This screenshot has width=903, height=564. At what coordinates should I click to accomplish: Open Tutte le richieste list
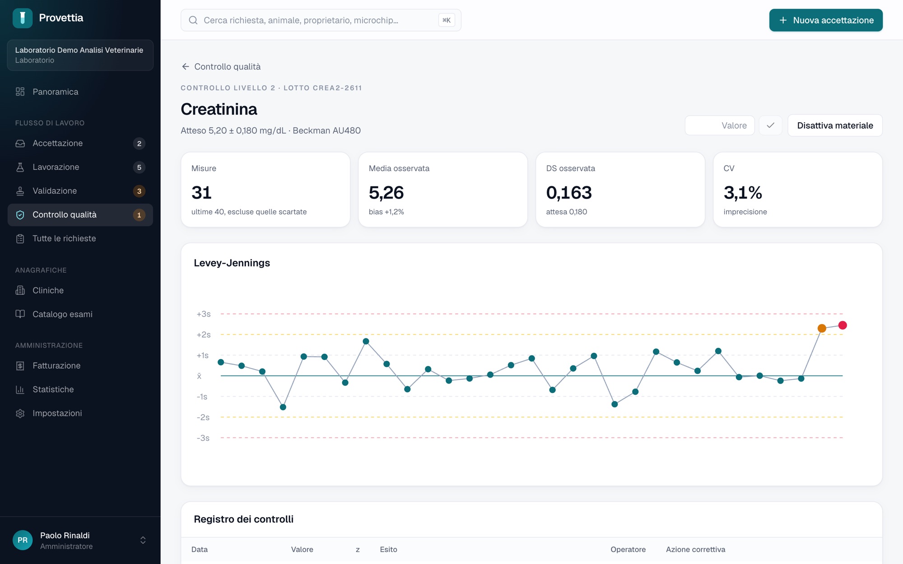[x=80, y=238]
